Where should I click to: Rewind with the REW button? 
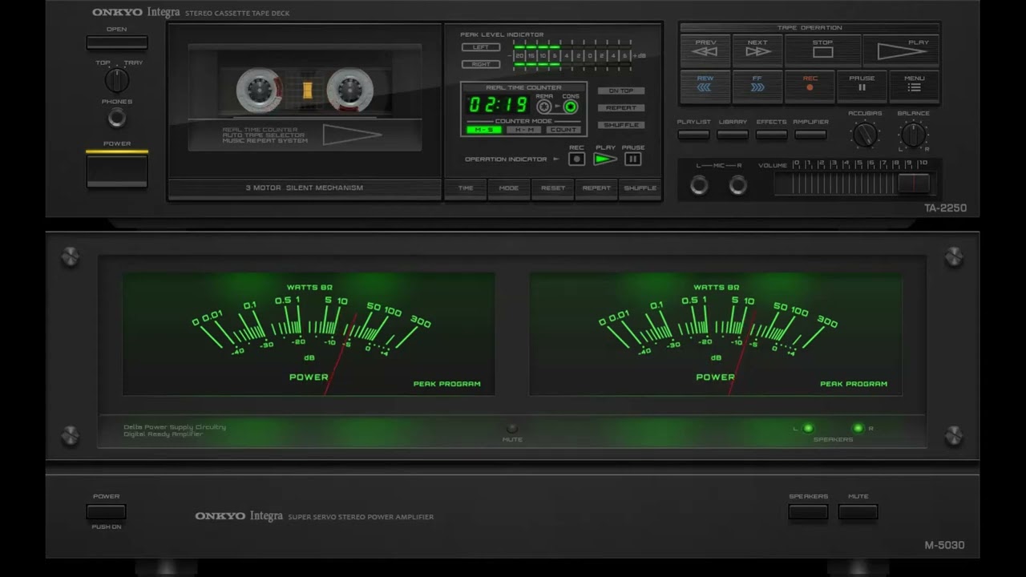click(x=705, y=87)
